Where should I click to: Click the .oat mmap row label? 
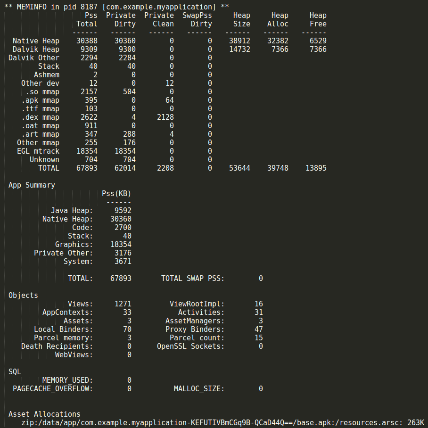click(x=41, y=125)
